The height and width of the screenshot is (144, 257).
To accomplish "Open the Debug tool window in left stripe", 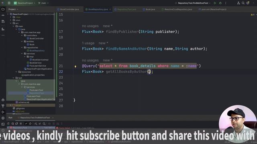I will tap(3, 100).
